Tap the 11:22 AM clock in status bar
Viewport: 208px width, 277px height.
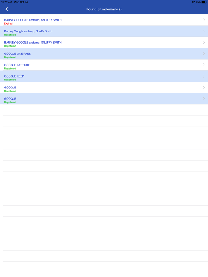point(6,2)
